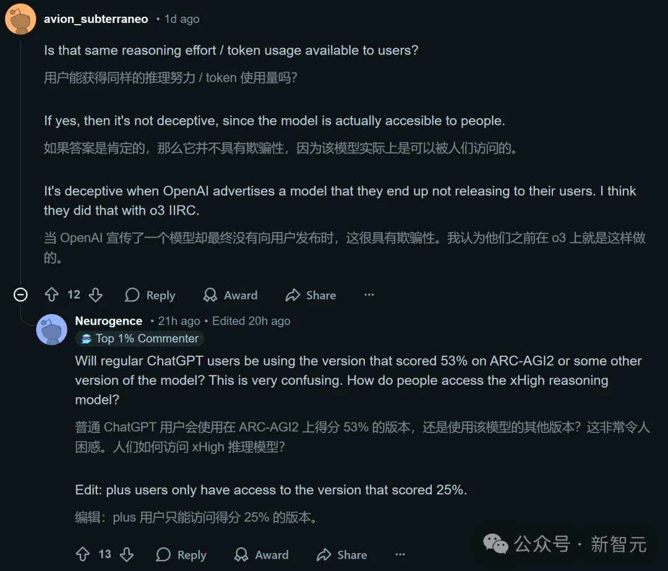Open the overflow menu on avion_subterraneo's comment

369,295
